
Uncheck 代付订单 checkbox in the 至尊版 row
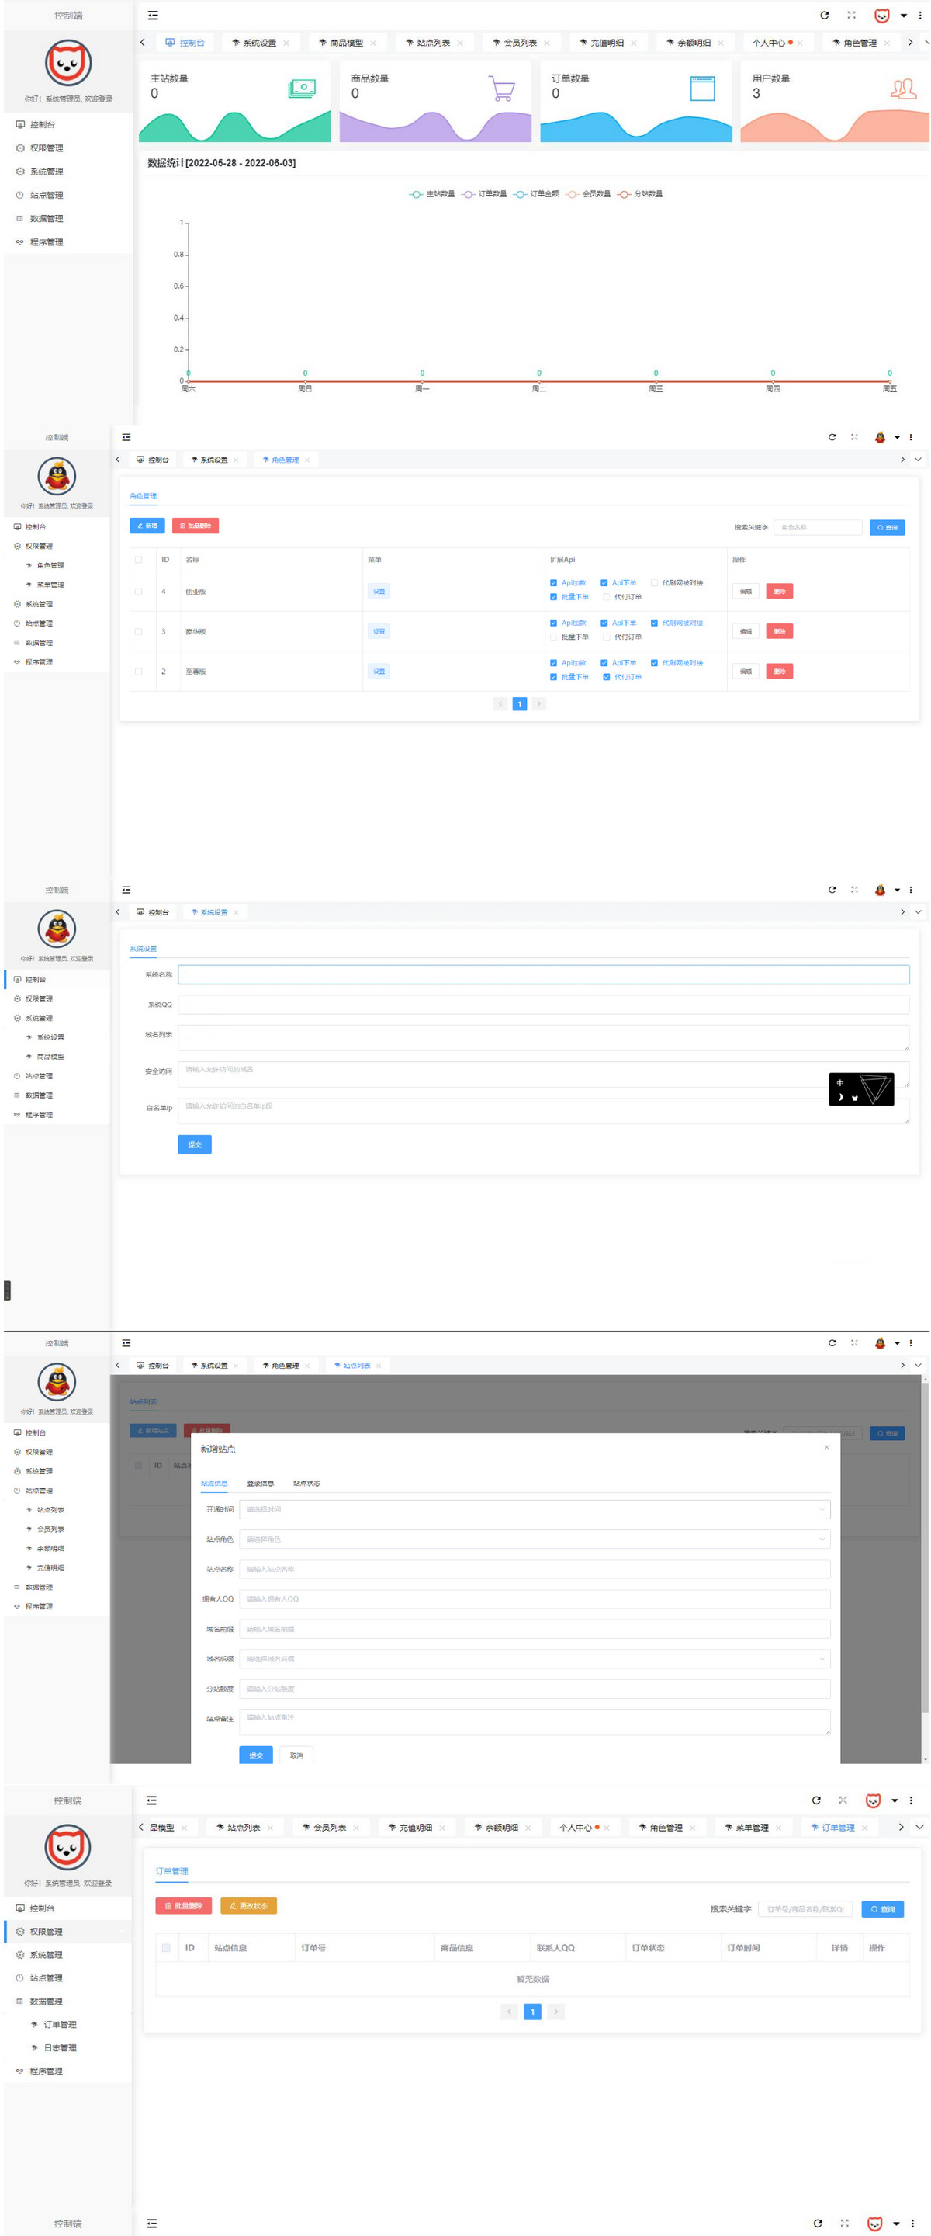coord(607,677)
